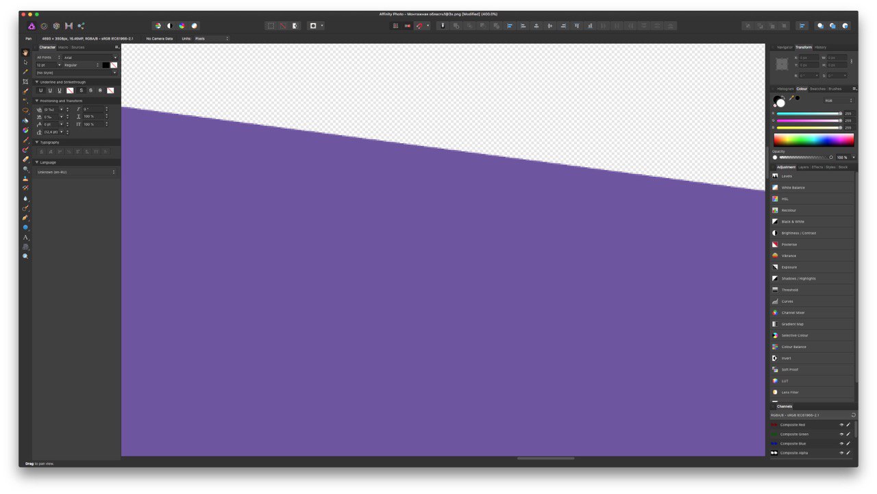
Task: Switch to the Swatches tab
Action: [817, 88]
